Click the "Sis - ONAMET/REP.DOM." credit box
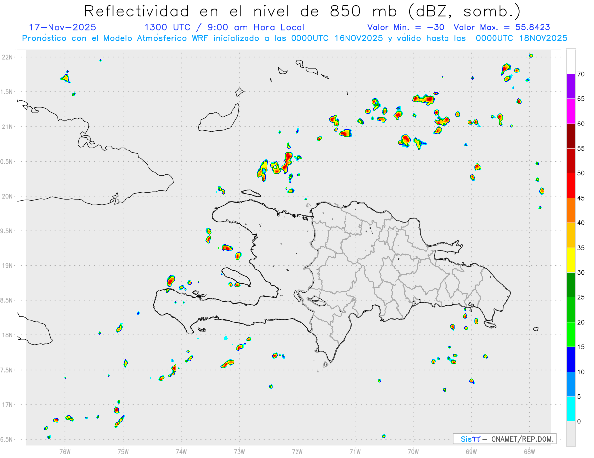The height and width of the screenshot is (458, 594). point(504,439)
